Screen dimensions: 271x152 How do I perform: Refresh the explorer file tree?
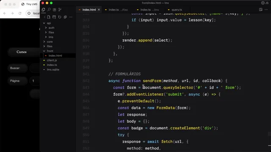[x=60, y=17]
